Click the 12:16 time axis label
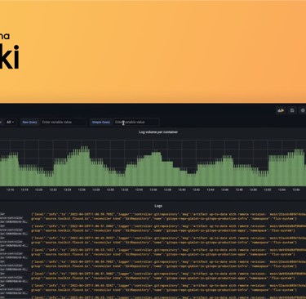 tap(10, 190)
